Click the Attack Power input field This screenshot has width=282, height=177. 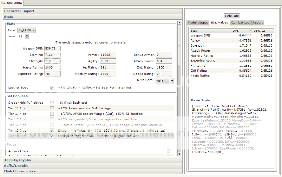pos(164,61)
